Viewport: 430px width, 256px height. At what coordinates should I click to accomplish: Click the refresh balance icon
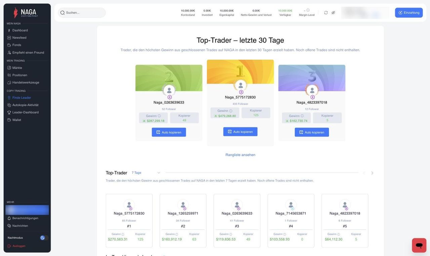coord(326,13)
